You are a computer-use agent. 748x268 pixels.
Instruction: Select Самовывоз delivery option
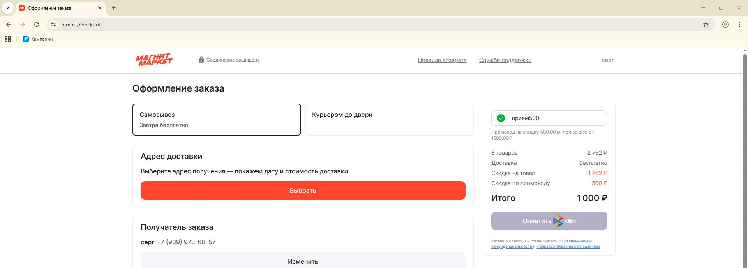coord(217,120)
